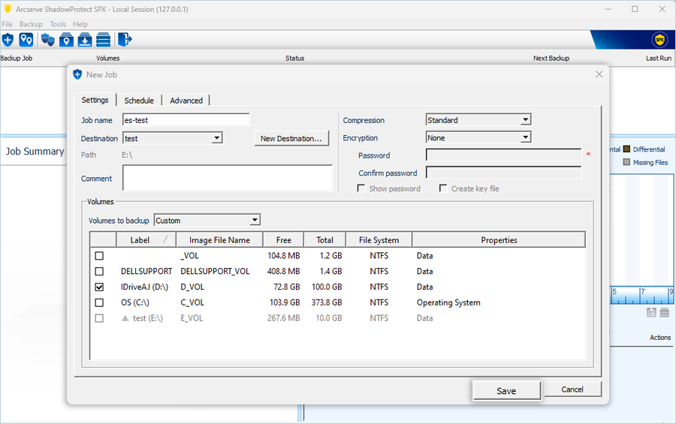Click the Comment text box
This screenshot has width=676, height=424.
[x=228, y=178]
